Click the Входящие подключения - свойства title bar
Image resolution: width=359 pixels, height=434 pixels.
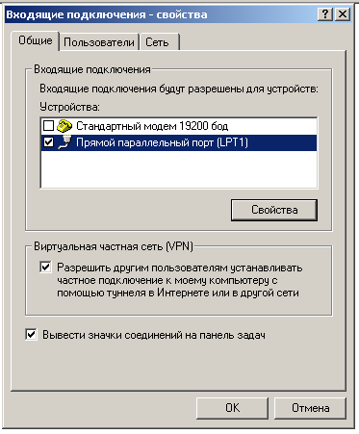pyautogui.click(x=161, y=14)
